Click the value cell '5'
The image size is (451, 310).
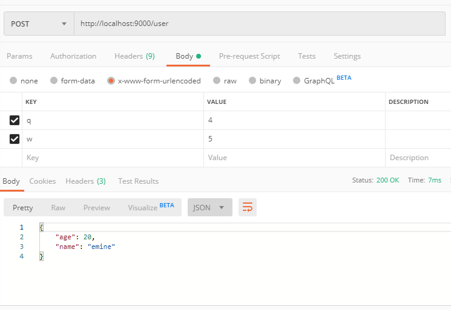click(x=294, y=139)
